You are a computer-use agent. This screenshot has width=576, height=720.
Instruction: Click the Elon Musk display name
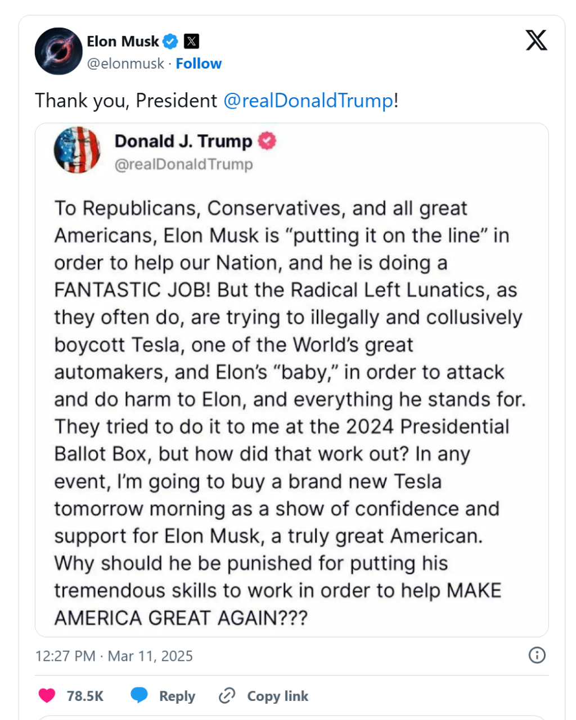[x=123, y=41]
